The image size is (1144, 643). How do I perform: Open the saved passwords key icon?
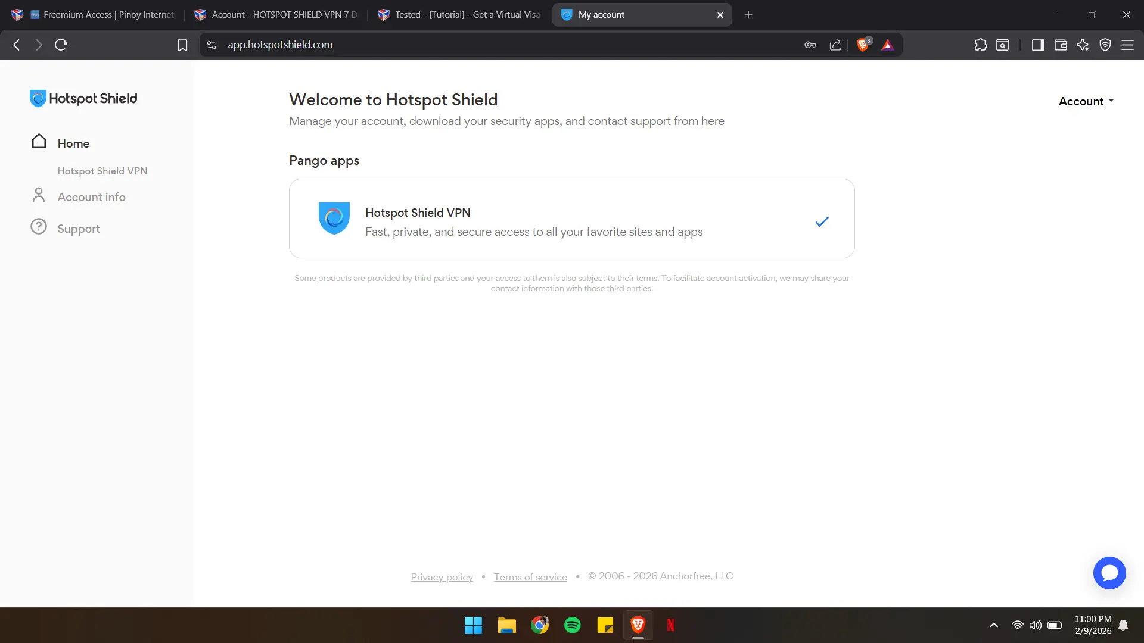[810, 45]
